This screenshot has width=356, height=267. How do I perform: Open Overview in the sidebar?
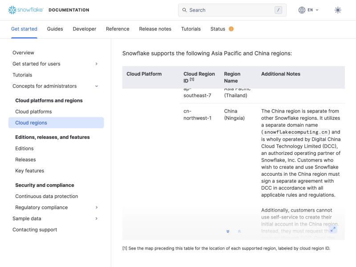(24, 53)
